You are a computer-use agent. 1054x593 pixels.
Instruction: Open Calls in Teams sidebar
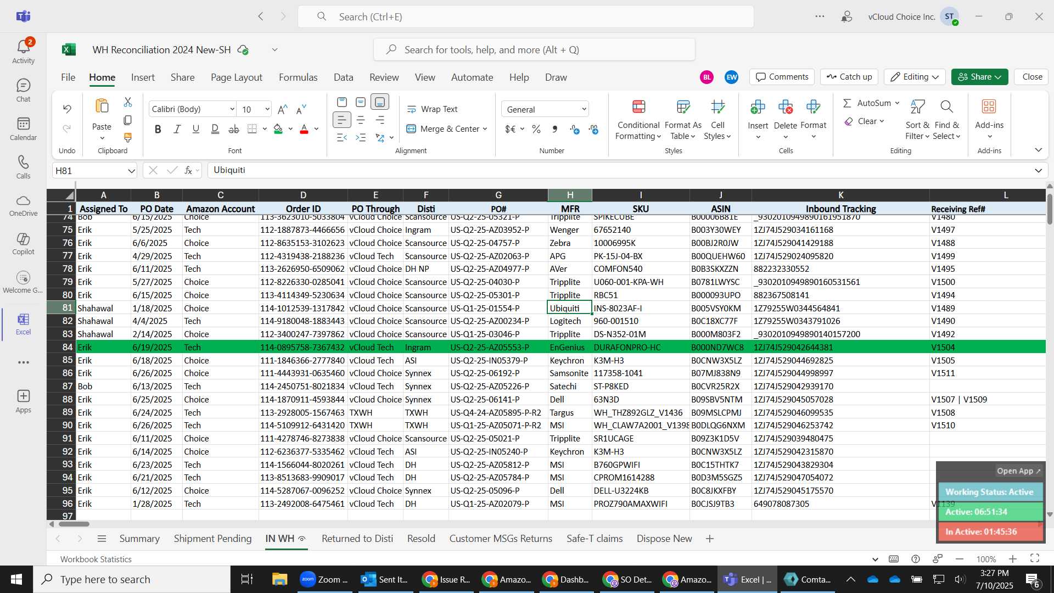pyautogui.click(x=23, y=167)
